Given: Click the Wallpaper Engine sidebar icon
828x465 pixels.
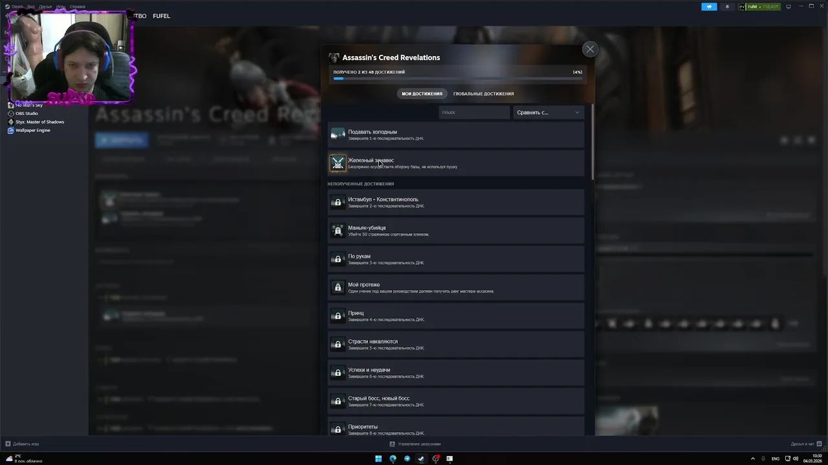Looking at the screenshot, I should 10,130.
